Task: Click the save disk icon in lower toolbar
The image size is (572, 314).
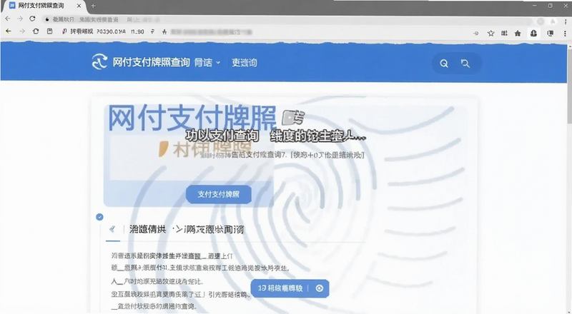Action: pyautogui.click(x=49, y=31)
